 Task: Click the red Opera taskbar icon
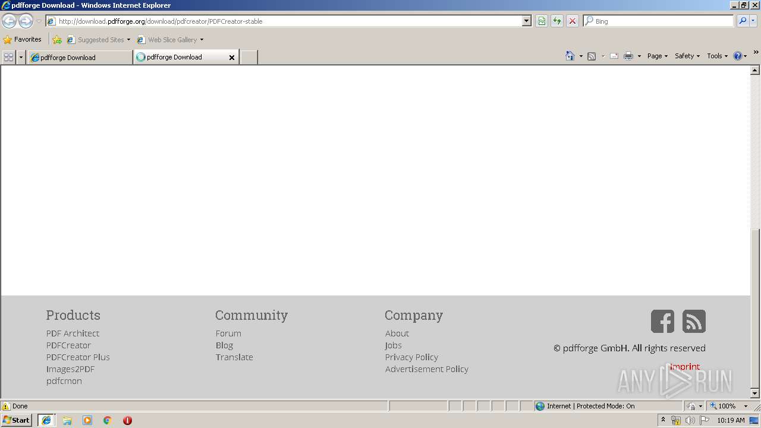pos(127,420)
